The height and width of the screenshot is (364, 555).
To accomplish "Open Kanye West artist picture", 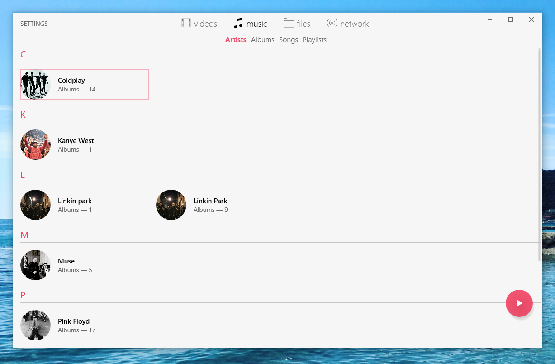I will [x=36, y=145].
